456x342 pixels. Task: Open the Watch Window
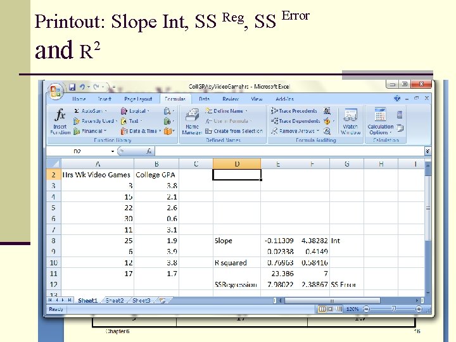coord(350,121)
